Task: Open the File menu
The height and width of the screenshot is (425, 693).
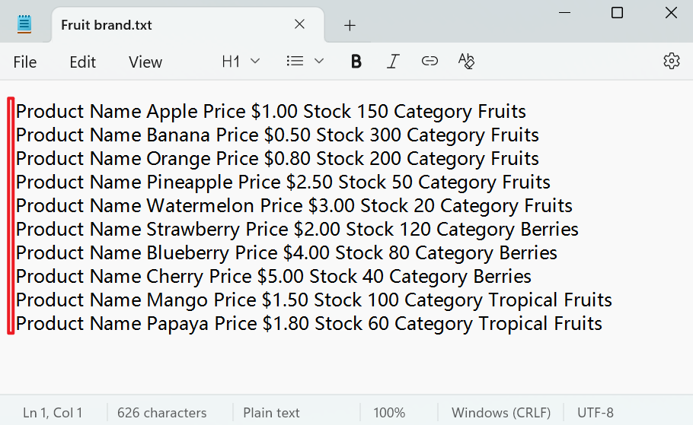Action: [x=25, y=62]
